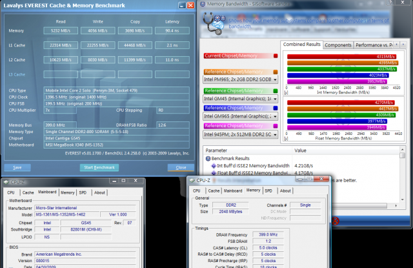Open Performance vs. tab in Sandra
Viewport: 413px width, 268px height.
[374, 45]
